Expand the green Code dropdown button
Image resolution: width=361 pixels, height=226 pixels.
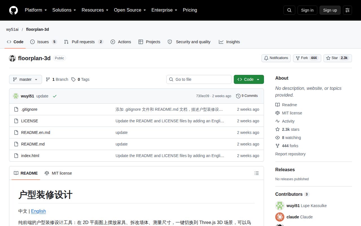(249, 79)
